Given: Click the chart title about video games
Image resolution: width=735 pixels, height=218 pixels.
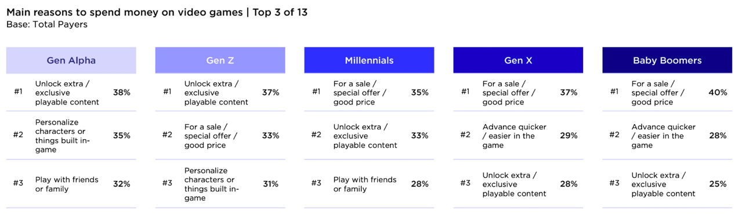Looking at the screenshot, I should click(x=157, y=13).
